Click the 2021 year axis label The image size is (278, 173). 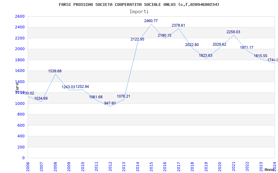(x=234, y=166)
